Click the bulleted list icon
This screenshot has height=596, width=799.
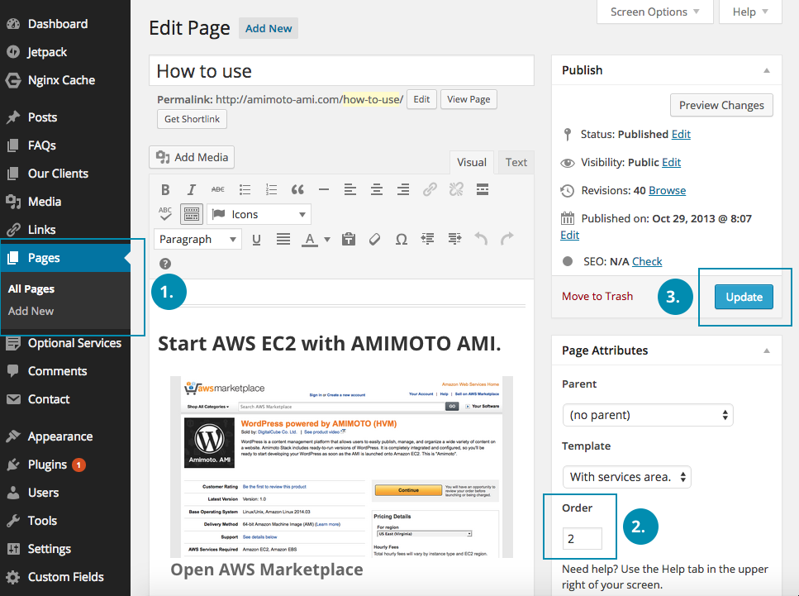coord(245,190)
